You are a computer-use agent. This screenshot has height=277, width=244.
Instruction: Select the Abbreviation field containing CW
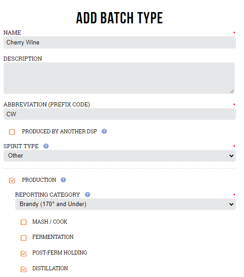120,114
